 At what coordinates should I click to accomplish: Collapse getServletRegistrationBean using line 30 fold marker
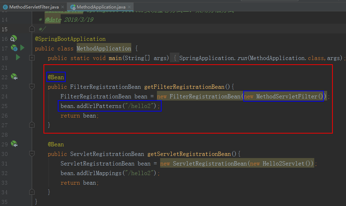[x=31, y=153]
